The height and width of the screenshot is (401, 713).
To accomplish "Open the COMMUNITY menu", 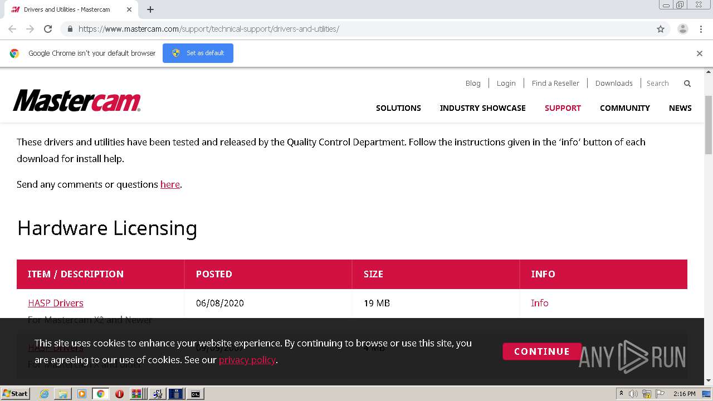I will coord(625,108).
